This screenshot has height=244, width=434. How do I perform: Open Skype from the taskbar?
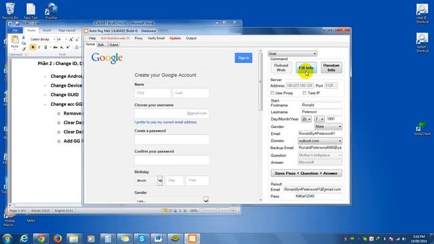[142, 239]
